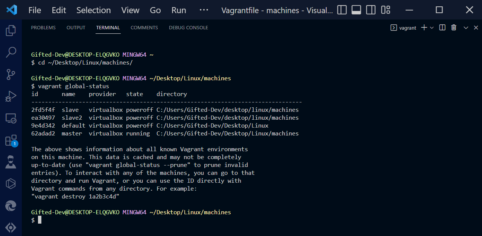Toggle Primary Side Bar layout icon
Screen dimensions: 482x236
pyautogui.click(x=342, y=10)
